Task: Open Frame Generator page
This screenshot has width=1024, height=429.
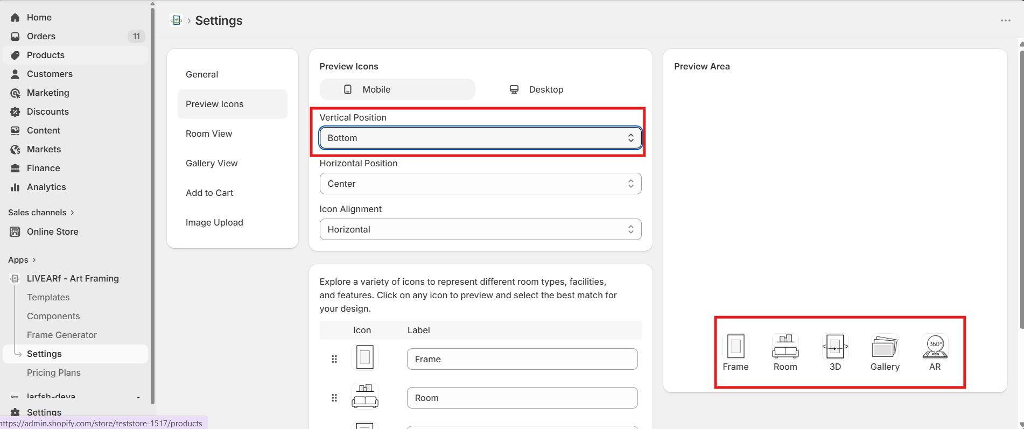Action: click(62, 335)
